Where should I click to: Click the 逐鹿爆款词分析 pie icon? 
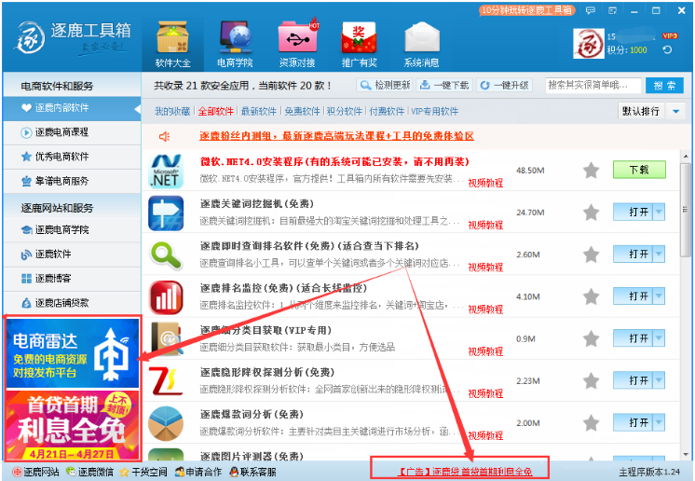(166, 424)
